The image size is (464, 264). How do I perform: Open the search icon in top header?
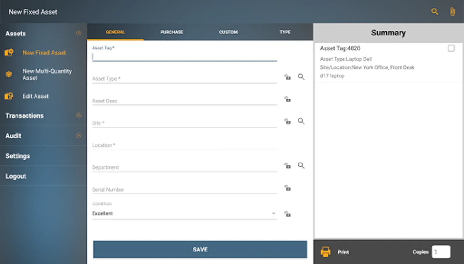[x=435, y=11]
